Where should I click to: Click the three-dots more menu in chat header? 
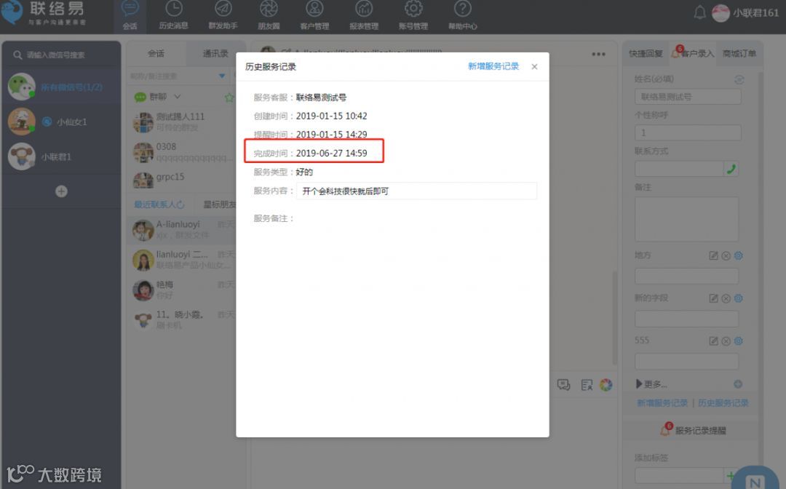tap(598, 54)
